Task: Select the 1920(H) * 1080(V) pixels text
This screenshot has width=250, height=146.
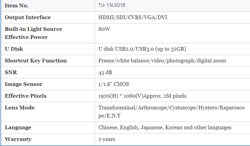Action: tap(142, 96)
